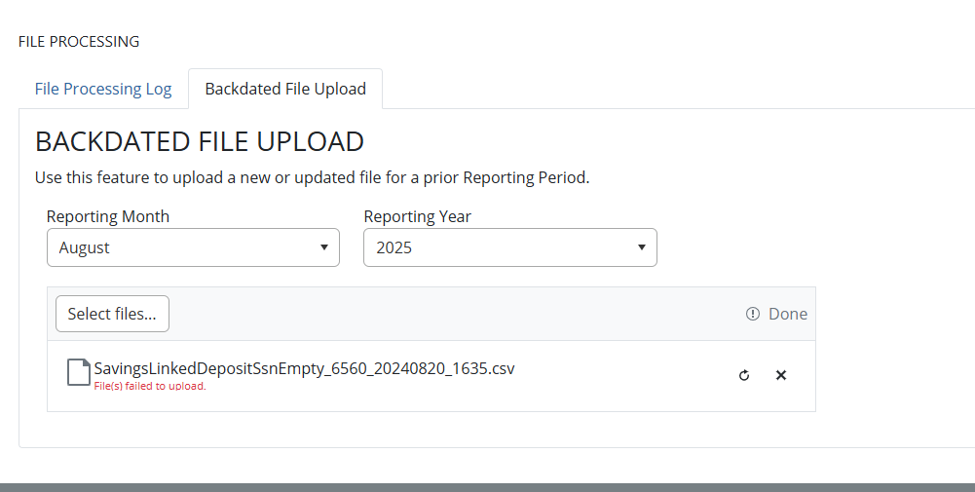The width and height of the screenshot is (975, 492).
Task: Click the arrow on the Reporting Year combo box
Action: [641, 247]
